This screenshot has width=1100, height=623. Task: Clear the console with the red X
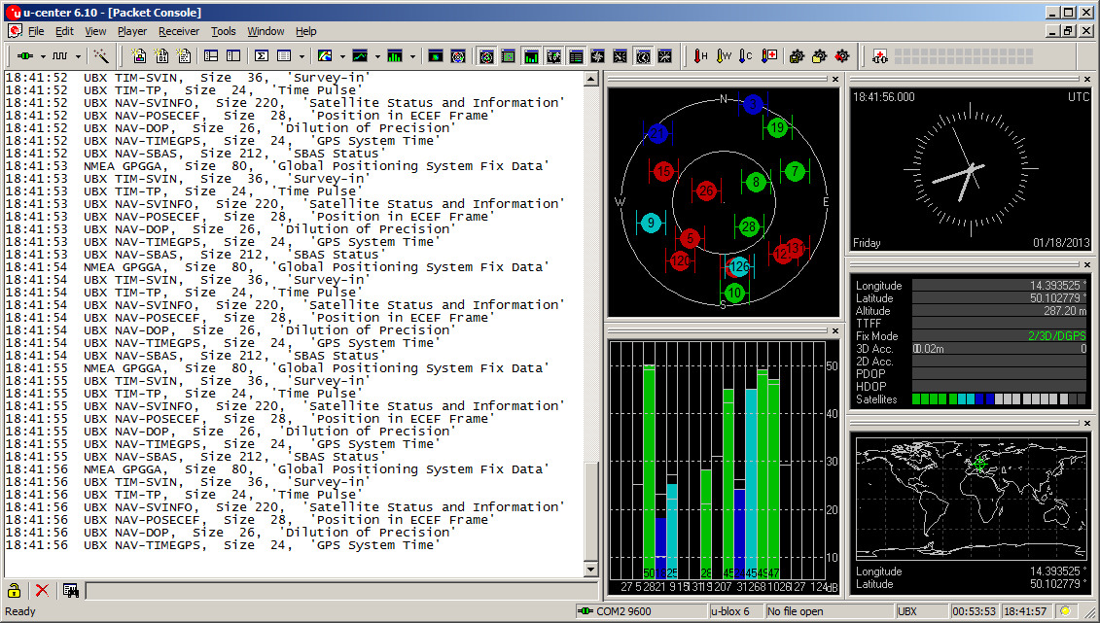[42, 590]
